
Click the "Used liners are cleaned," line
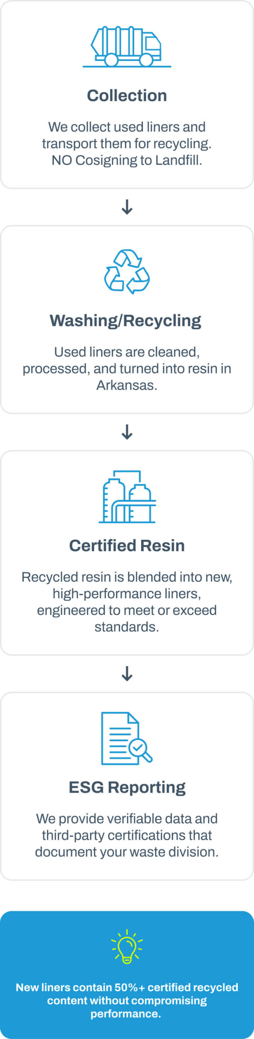point(127,352)
